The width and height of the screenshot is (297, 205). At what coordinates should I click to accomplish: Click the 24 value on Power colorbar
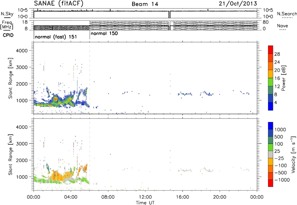(x=277, y=62)
